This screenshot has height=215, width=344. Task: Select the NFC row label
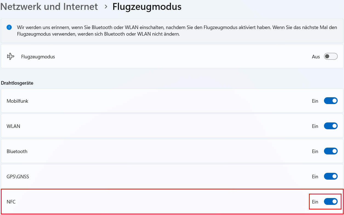(x=11, y=202)
